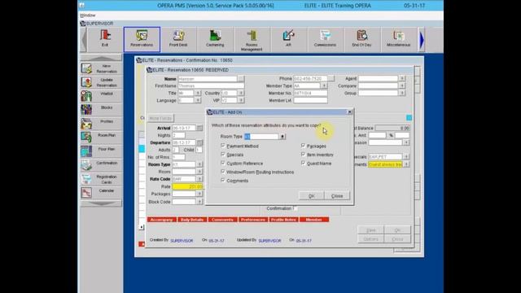Open Calendar in sidebar
The height and width of the screenshot is (293, 521).
tap(101, 193)
